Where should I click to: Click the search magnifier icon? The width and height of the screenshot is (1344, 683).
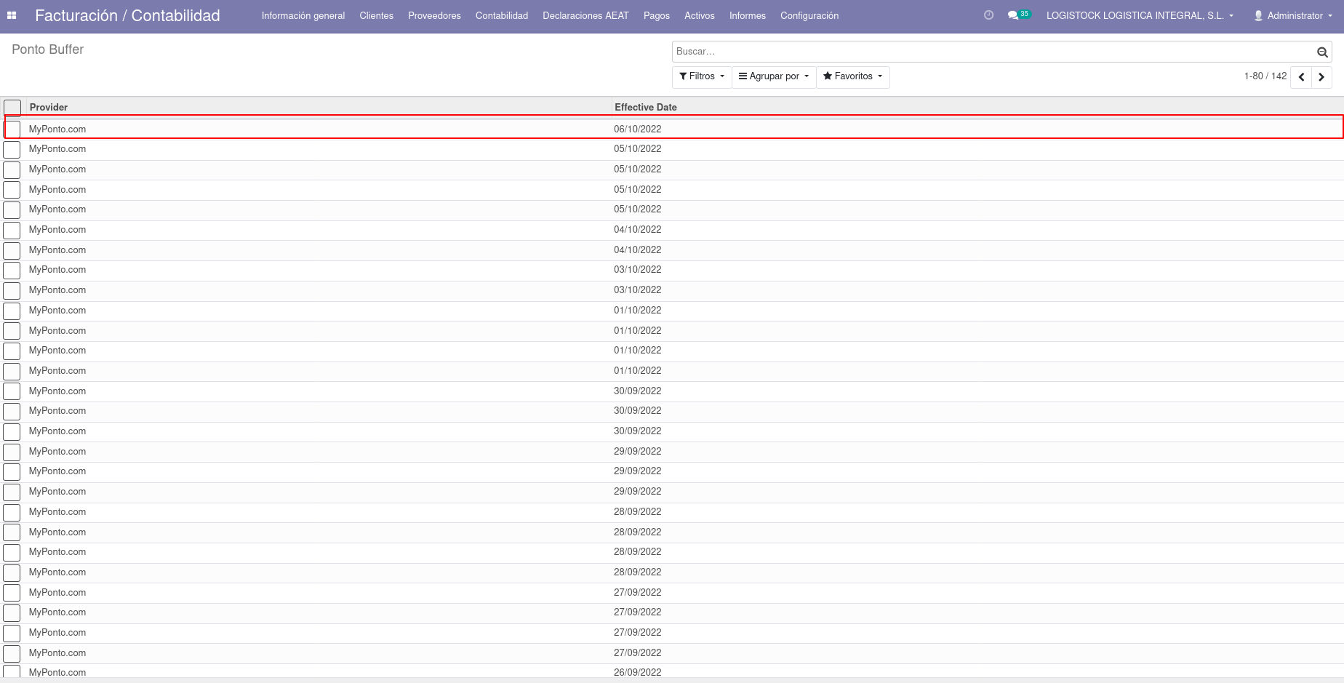tap(1322, 52)
